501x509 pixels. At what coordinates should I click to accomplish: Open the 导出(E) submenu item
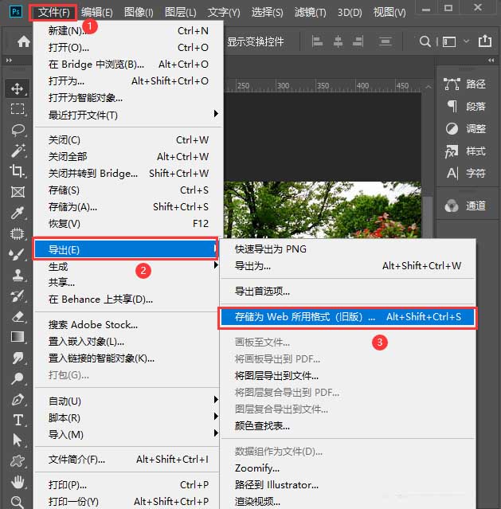[126, 249]
